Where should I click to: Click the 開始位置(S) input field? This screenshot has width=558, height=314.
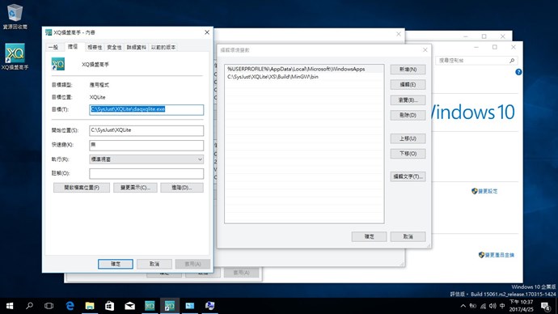146,130
